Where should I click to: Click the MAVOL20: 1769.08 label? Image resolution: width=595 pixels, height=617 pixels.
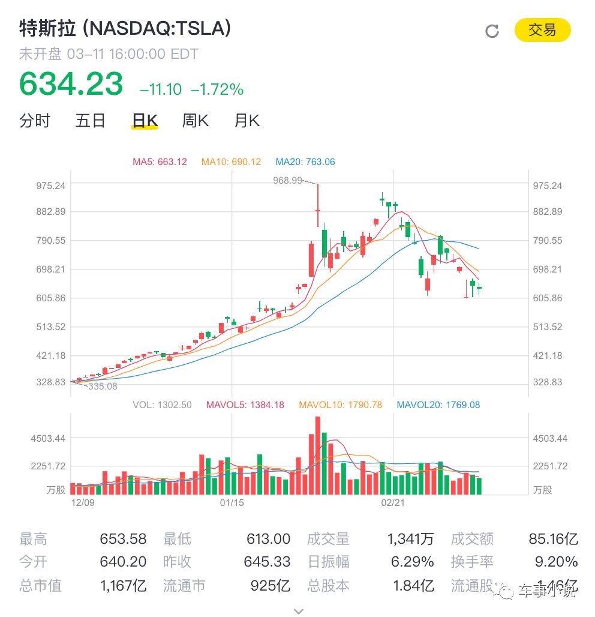pos(438,405)
